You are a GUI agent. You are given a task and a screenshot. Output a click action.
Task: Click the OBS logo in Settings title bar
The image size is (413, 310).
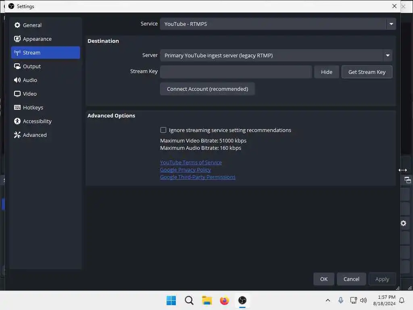tap(11, 6)
